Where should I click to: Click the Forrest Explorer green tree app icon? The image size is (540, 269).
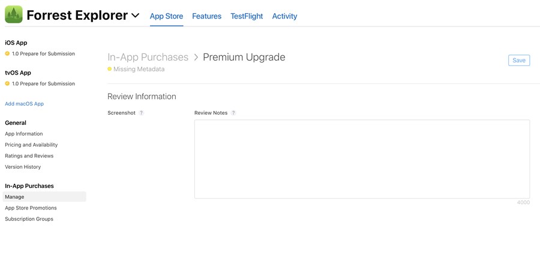coord(14,14)
